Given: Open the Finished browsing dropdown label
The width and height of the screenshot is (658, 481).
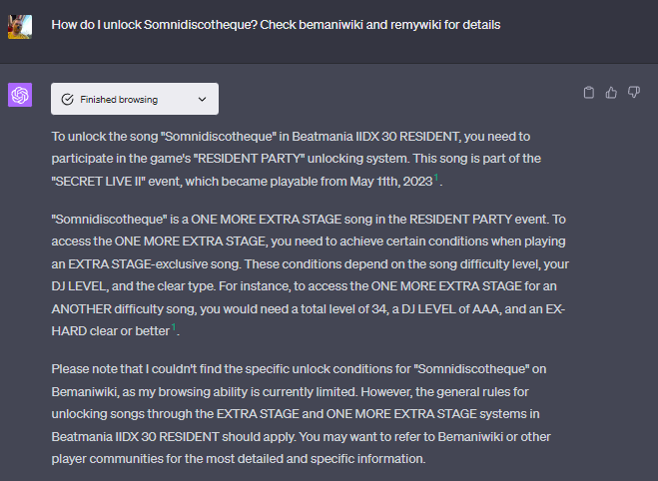Looking at the screenshot, I should [x=118, y=100].
